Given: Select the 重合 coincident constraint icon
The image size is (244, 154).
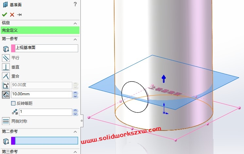Looking at the screenshot, I should point(6,76).
